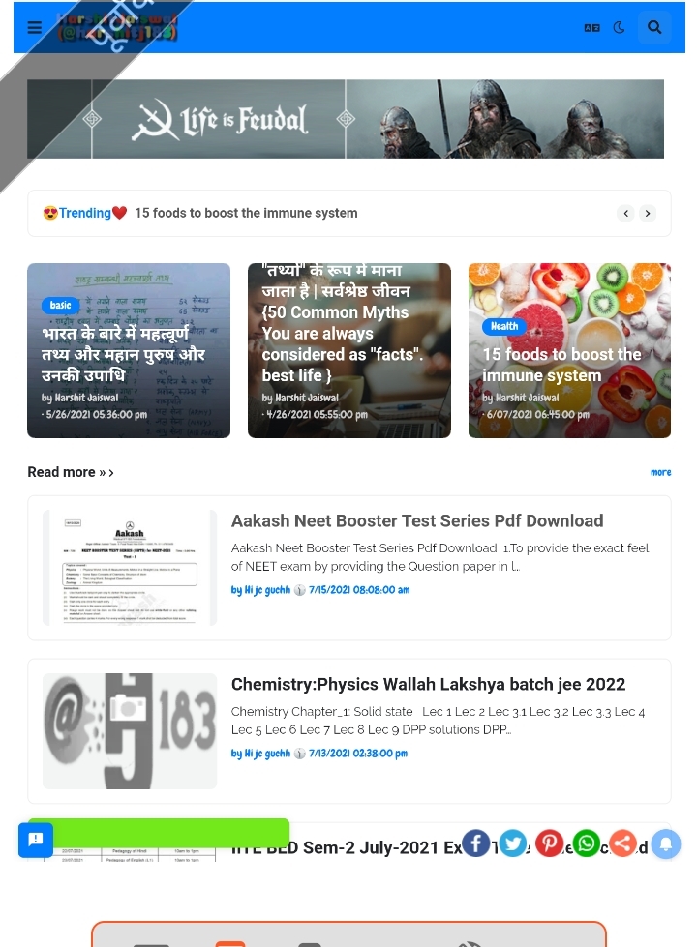Go to previous trending item
The height and width of the screenshot is (947, 697).
point(625,213)
